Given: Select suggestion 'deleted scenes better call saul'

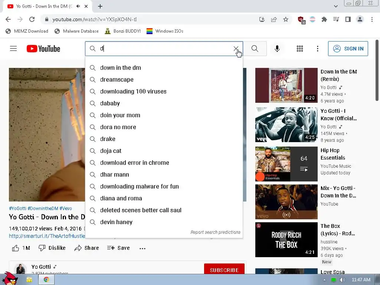Looking at the screenshot, I should point(164,210).
